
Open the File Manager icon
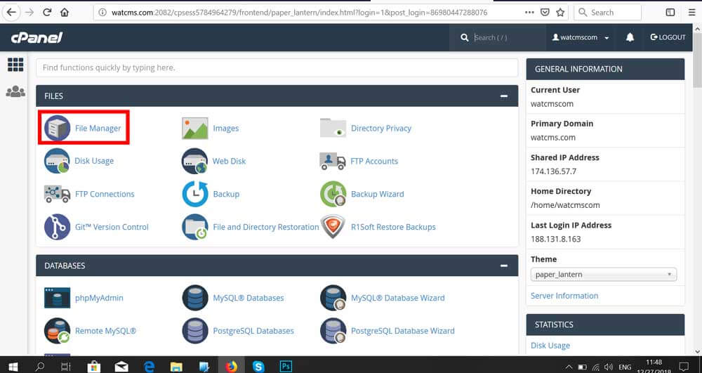(57, 128)
